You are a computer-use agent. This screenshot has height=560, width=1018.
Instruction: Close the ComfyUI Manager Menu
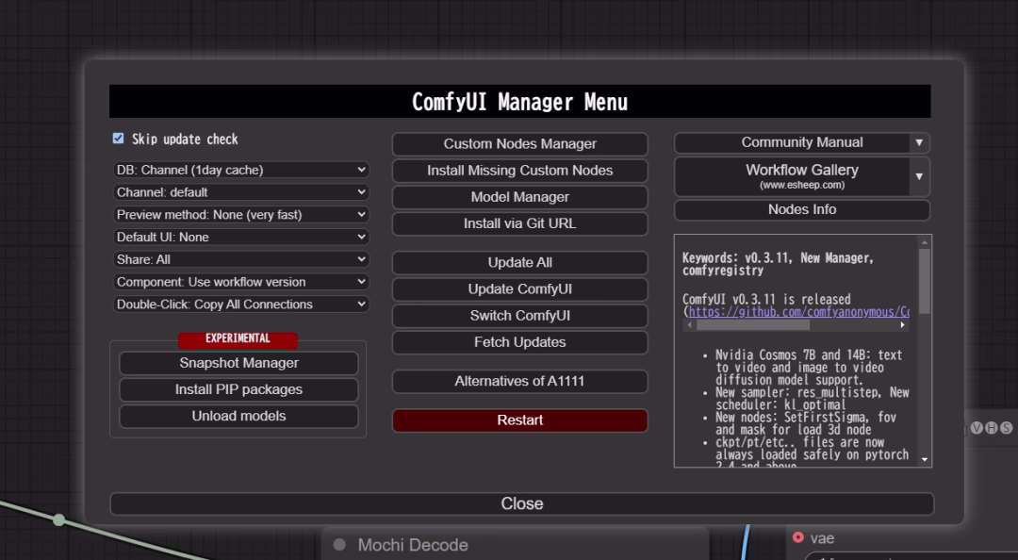(522, 504)
